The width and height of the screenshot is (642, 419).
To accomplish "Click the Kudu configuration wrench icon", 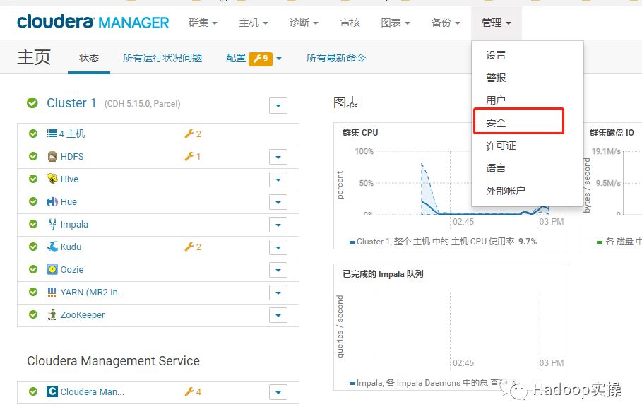I will click(189, 247).
